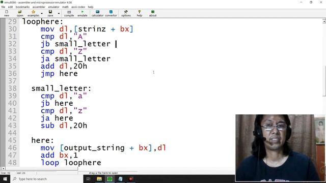Click the green emu8086 taskbar icon
Viewport: 326px width, 183px height.
pyautogui.click(x=110, y=179)
